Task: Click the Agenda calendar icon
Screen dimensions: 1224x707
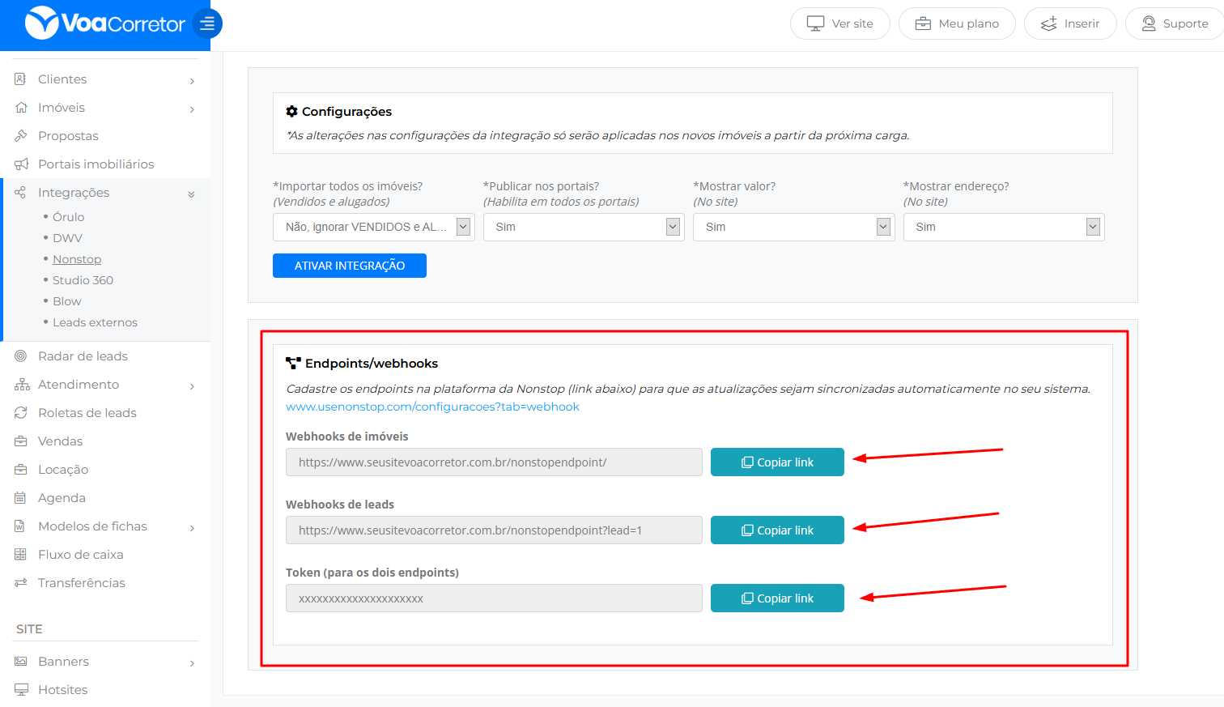Action: [21, 498]
